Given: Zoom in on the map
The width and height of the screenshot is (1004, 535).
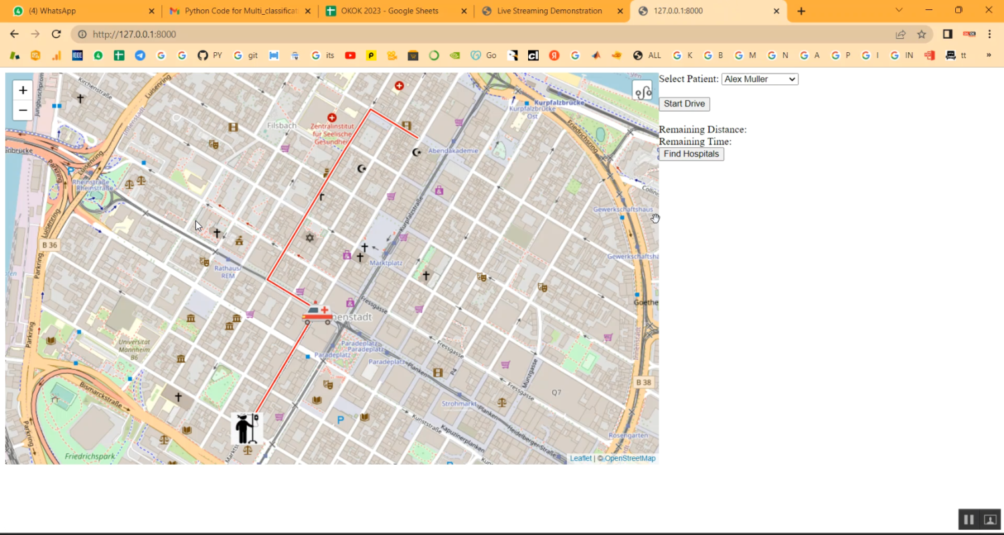Looking at the screenshot, I should coord(23,90).
